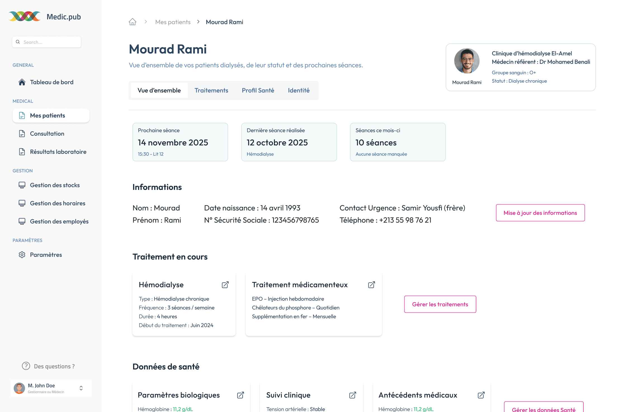The width and height of the screenshot is (634, 412).
Task: Click the Gérer les traitements button
Action: (x=440, y=304)
